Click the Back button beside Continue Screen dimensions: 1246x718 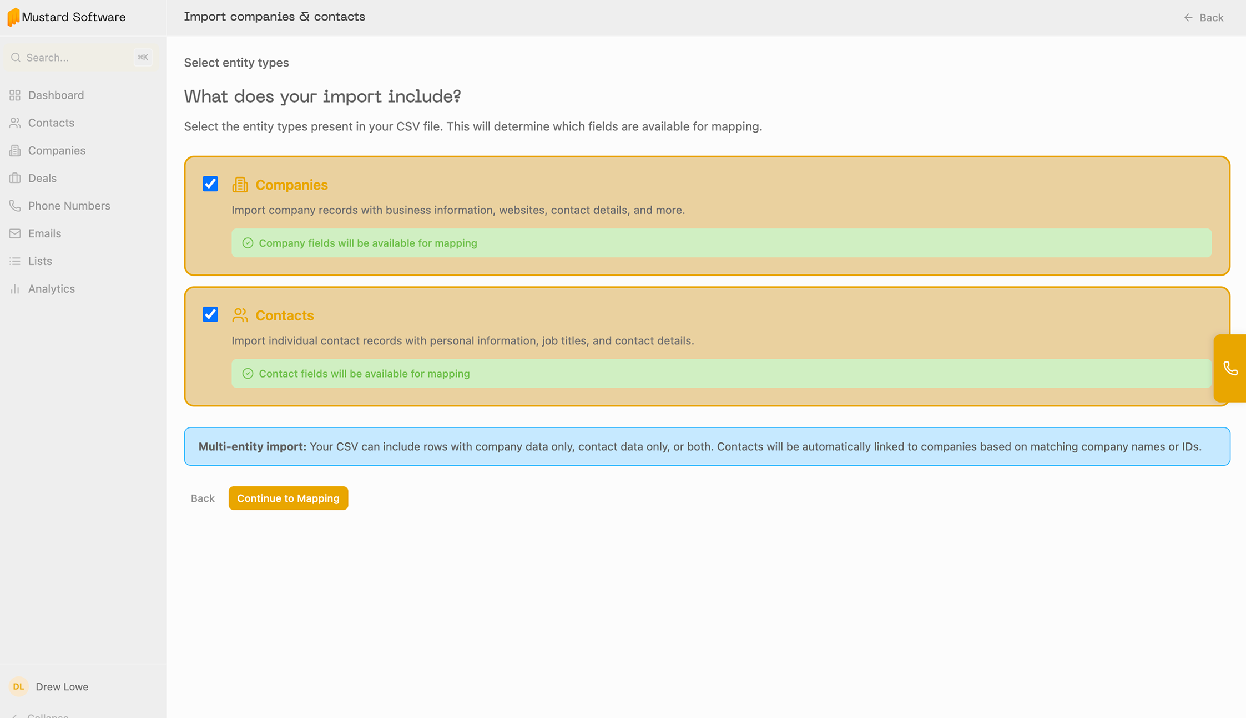[x=203, y=498]
